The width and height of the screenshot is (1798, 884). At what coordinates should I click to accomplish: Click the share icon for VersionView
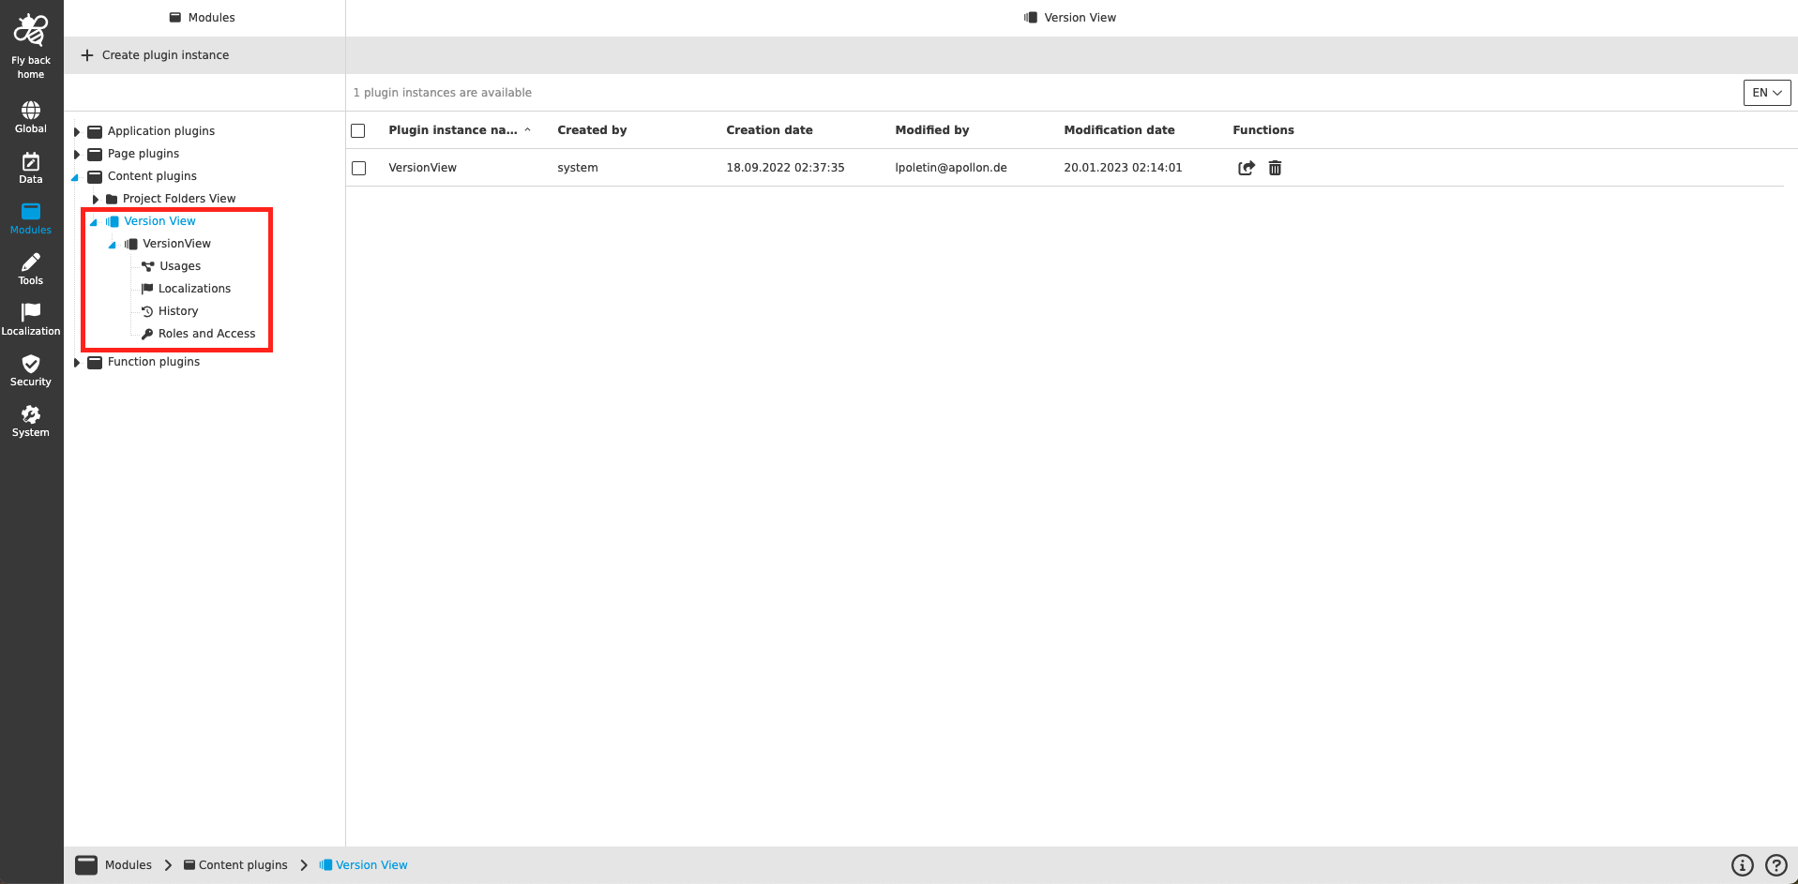point(1247,168)
